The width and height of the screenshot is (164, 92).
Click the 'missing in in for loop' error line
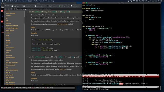pyautogui.click(x=121, y=77)
